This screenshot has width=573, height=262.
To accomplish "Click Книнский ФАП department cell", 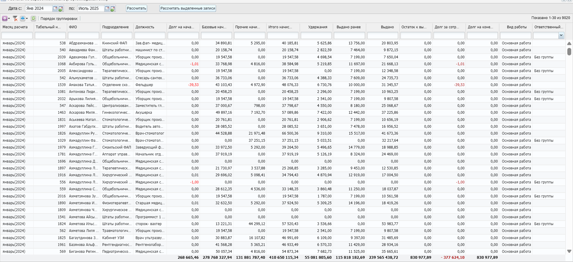I will (117, 43).
